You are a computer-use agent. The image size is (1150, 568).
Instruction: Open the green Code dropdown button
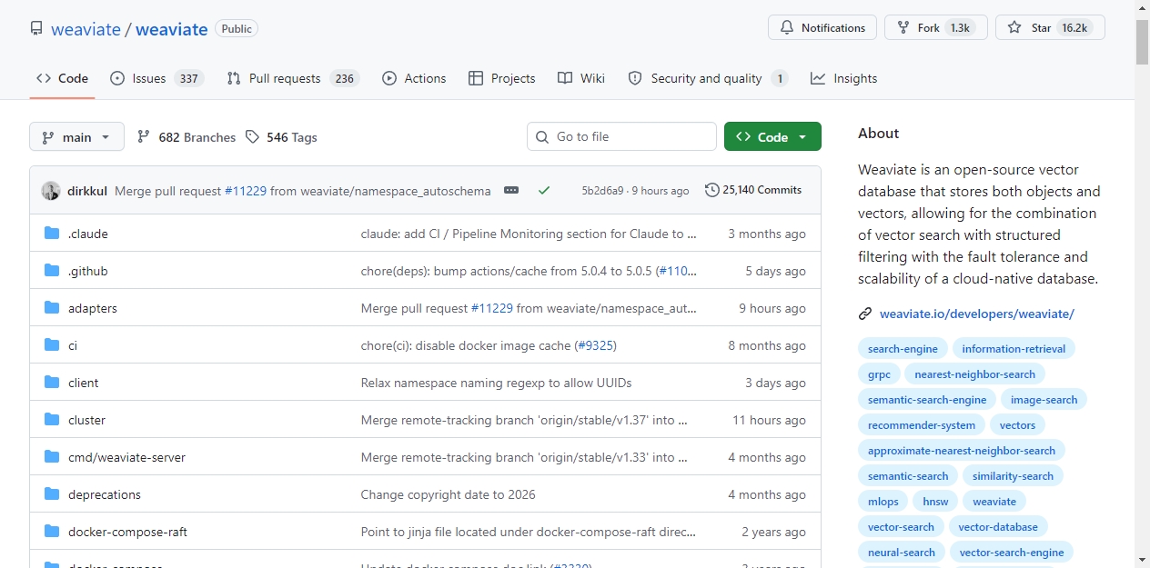click(x=772, y=137)
